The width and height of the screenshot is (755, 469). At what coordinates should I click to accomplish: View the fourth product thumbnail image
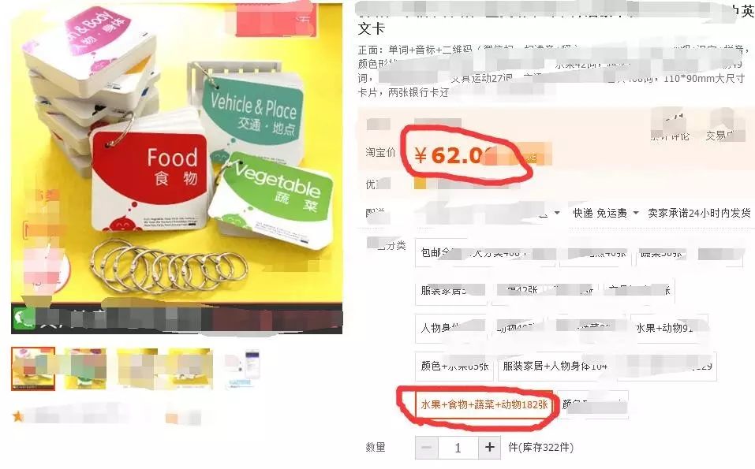click(189, 368)
